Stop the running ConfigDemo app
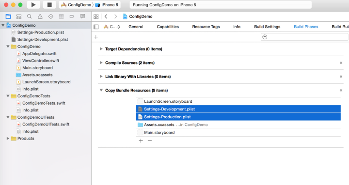 click(x=49, y=5)
